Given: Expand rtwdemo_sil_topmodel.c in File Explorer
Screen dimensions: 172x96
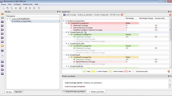Looking at the screenshot, I should click(x=10, y=21).
